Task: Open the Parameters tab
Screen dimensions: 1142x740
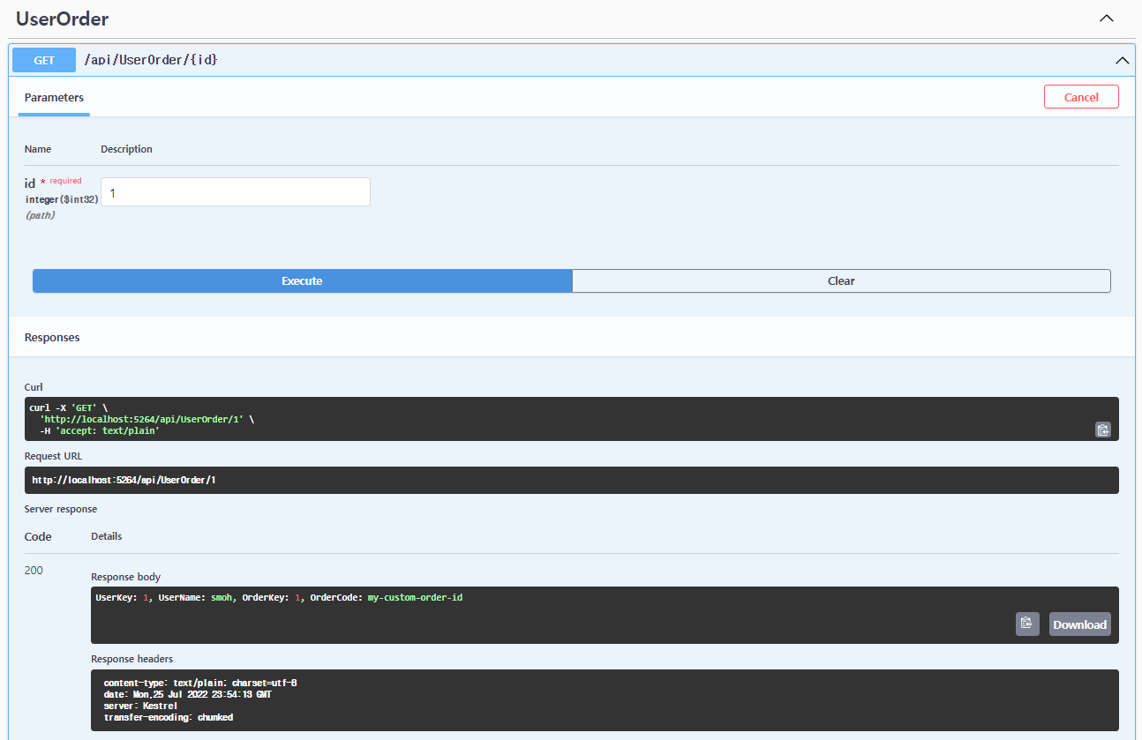Action: coord(54,98)
